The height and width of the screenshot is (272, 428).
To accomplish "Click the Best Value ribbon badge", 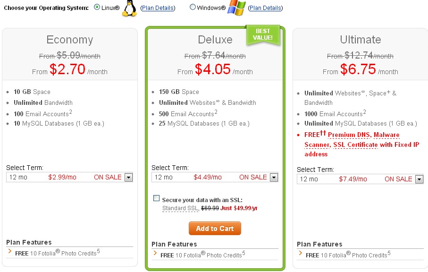I will (263, 34).
